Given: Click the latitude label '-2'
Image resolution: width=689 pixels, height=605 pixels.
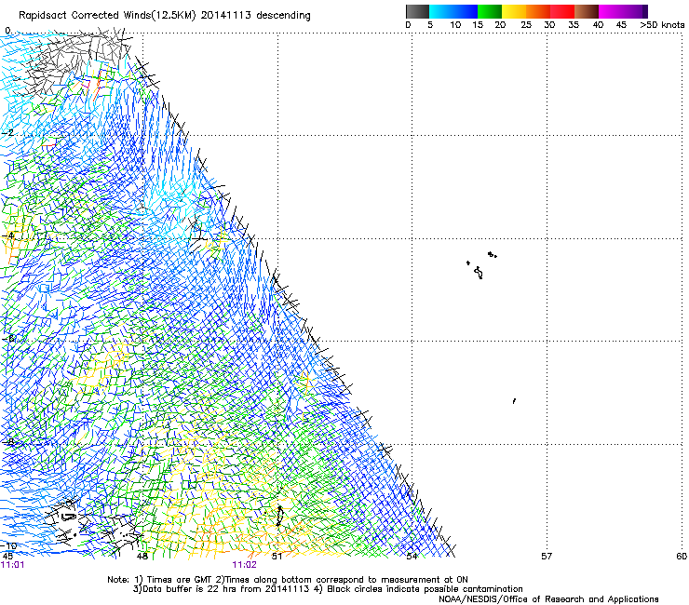Looking at the screenshot, I should (8, 133).
